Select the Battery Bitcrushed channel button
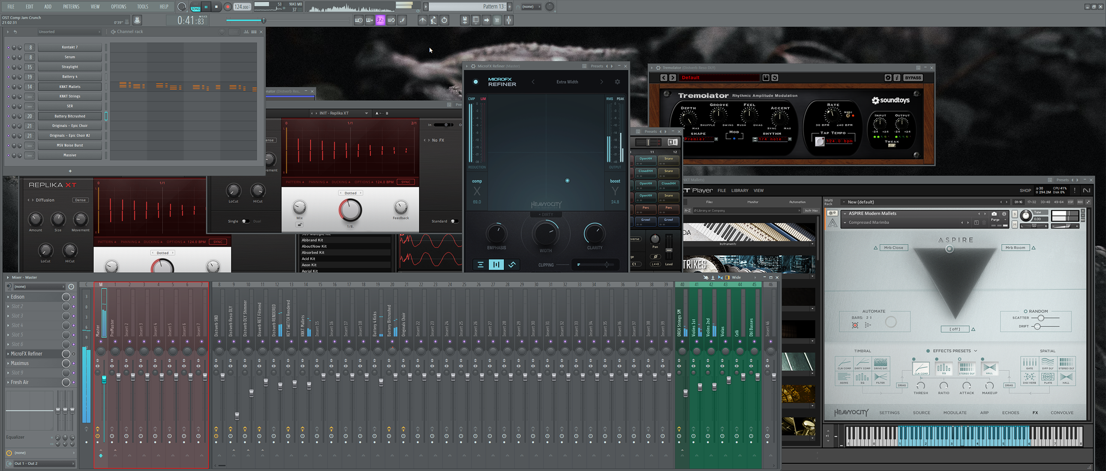Image resolution: width=1106 pixels, height=471 pixels. pos(69,116)
